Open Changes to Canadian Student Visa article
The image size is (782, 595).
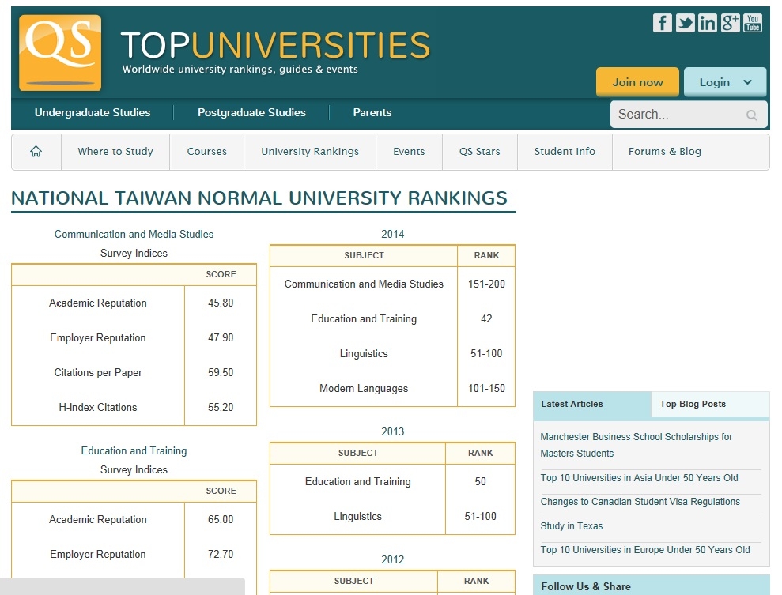coord(640,502)
